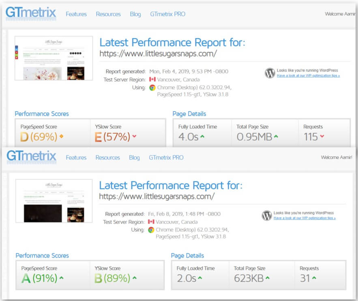Click the 2.0s Fully Loaded Time value
The width and height of the screenshot is (358, 301).
coord(187,278)
